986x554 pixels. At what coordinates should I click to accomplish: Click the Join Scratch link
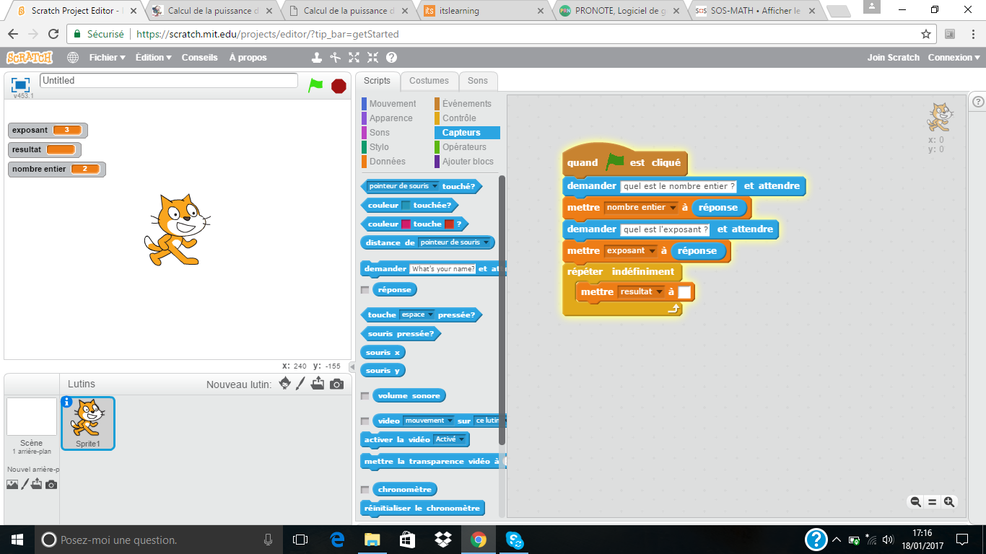pyautogui.click(x=893, y=58)
